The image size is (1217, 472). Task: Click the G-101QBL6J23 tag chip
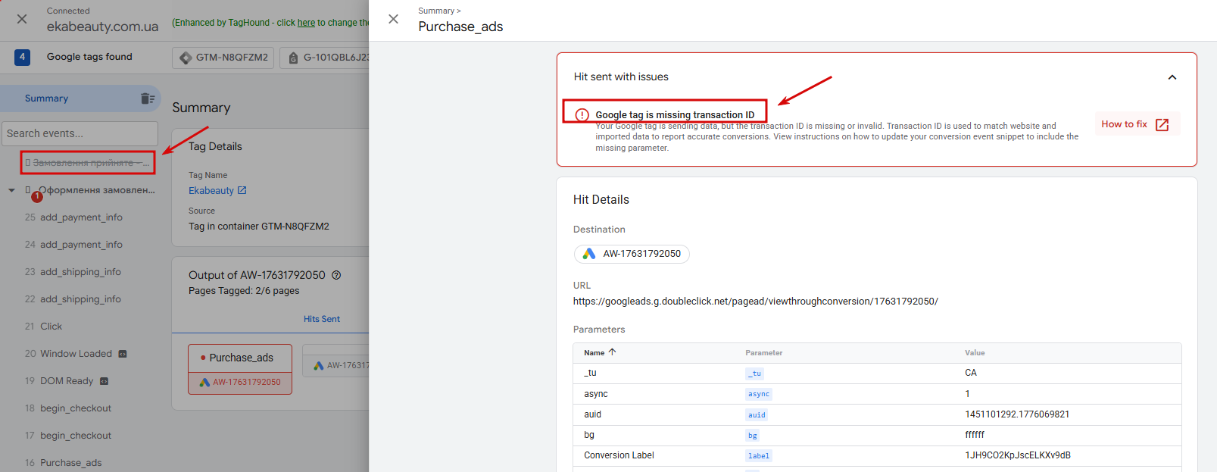[326, 58]
